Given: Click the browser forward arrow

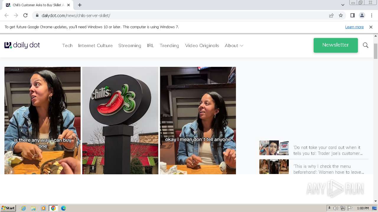Looking at the screenshot, I should [16, 16].
